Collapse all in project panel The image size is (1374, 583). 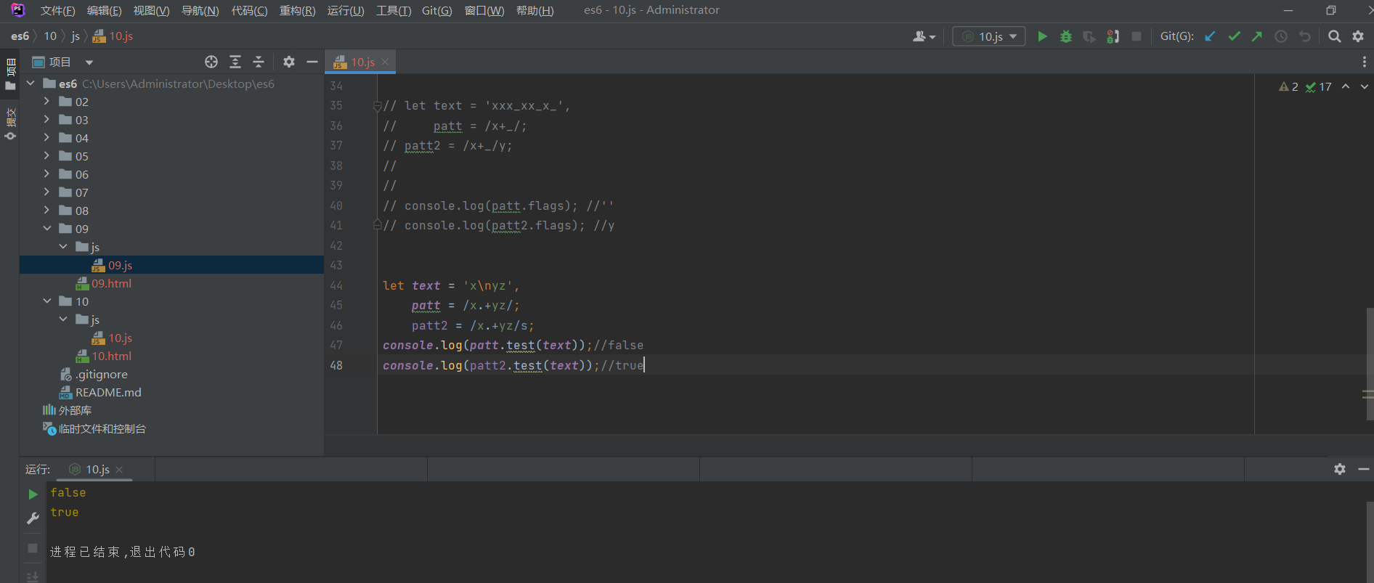point(259,62)
